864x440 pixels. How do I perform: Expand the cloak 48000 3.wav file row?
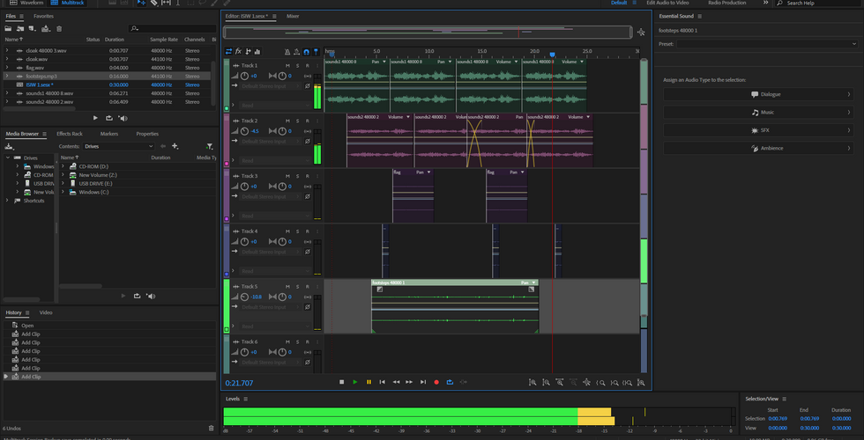[x=7, y=51]
